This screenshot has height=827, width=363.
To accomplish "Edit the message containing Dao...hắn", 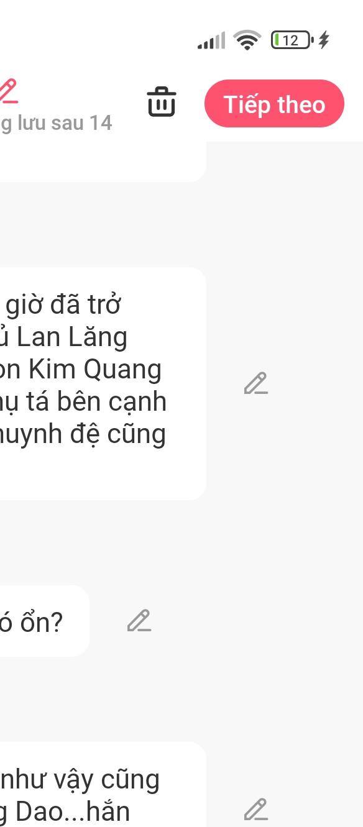I will click(255, 809).
